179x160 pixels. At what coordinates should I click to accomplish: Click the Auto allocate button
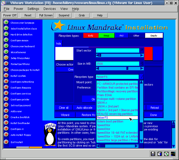[x=84, y=108]
